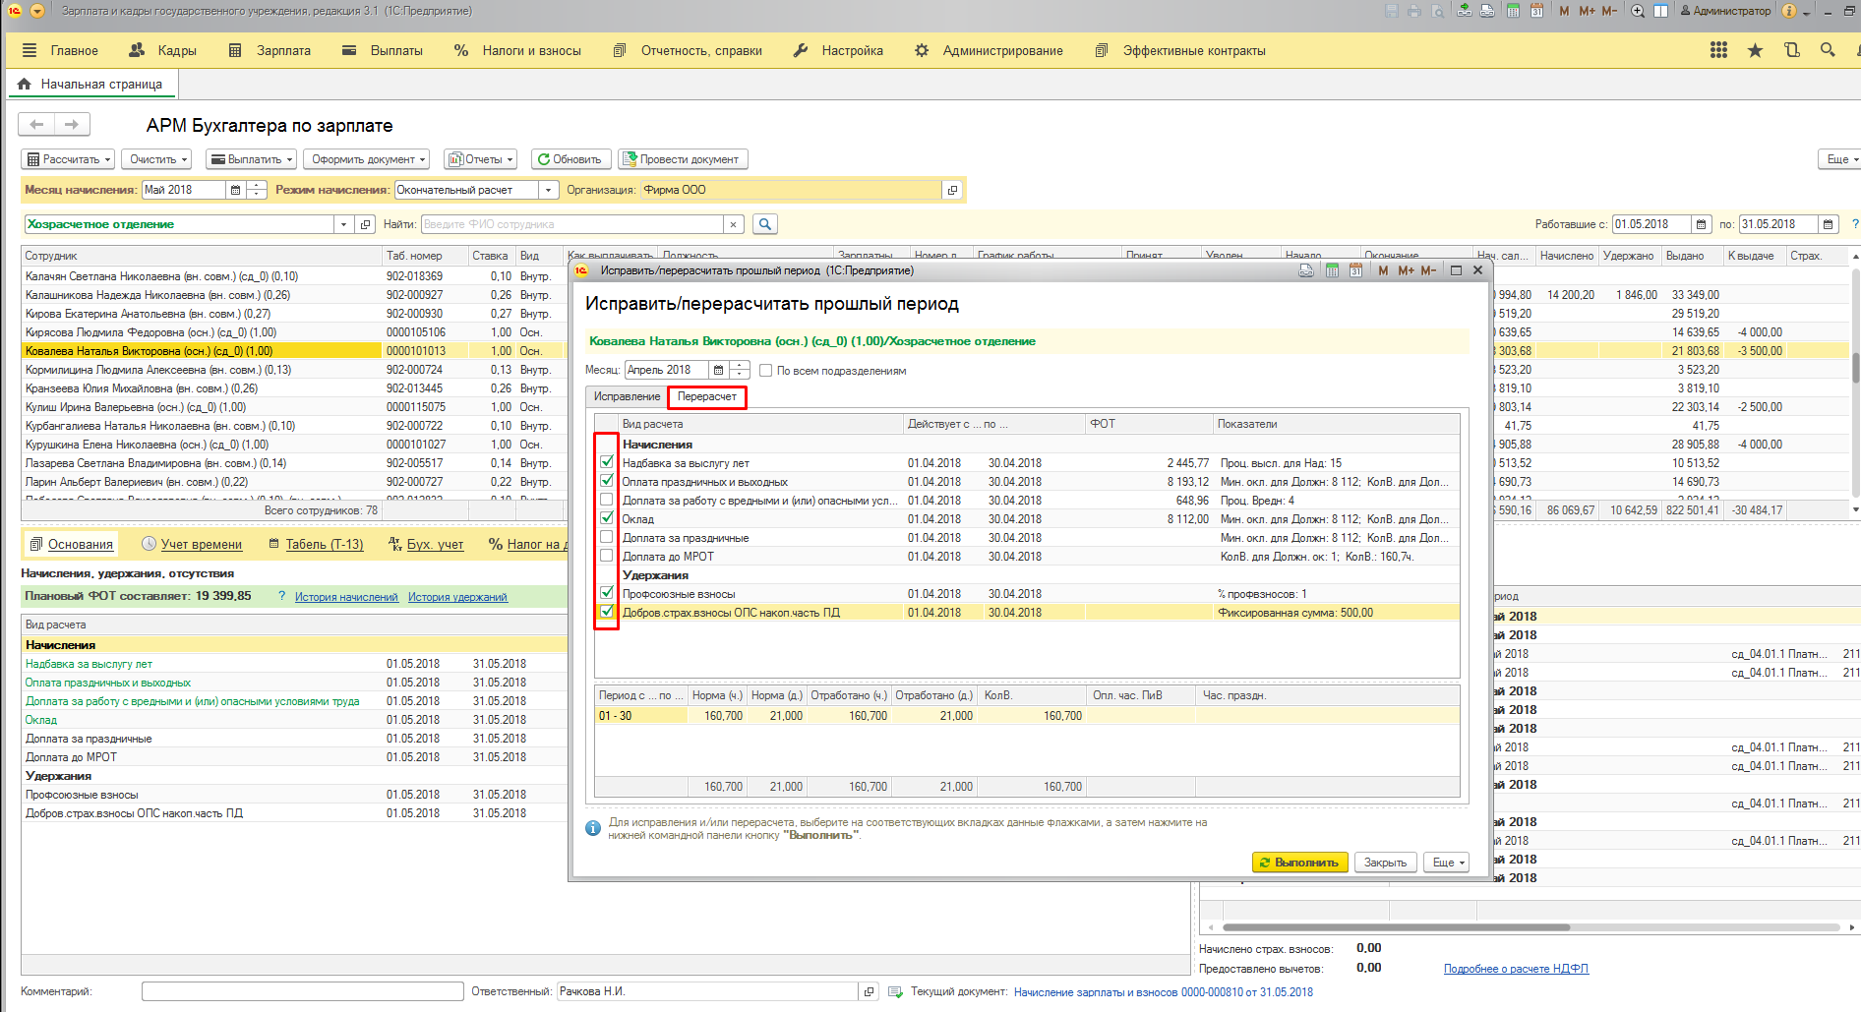
Task: Open calendar picker for Месяц начисления
Action: tap(235, 190)
